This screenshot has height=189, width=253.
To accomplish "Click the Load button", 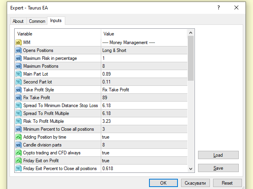I will coord(218,155).
